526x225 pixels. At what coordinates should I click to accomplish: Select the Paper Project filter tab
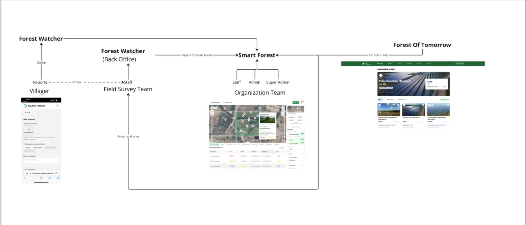pyautogui.click(x=401, y=100)
